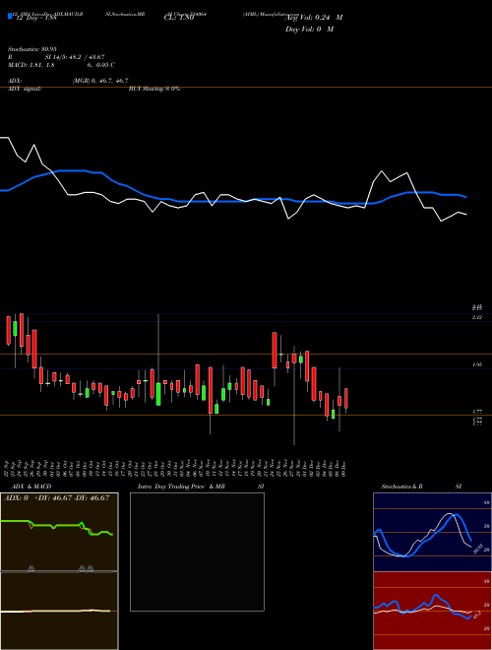Select the "Avg Vol: 0.24 M" label
Screen dimensions: 492x650
pyautogui.click(x=314, y=18)
